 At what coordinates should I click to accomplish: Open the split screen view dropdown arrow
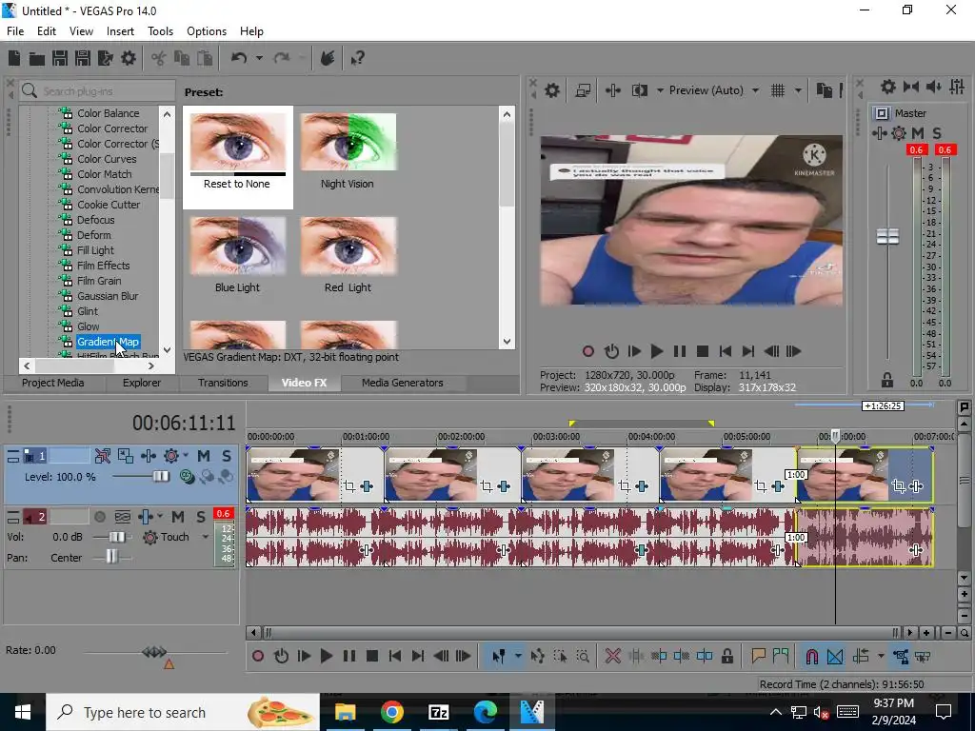point(660,90)
